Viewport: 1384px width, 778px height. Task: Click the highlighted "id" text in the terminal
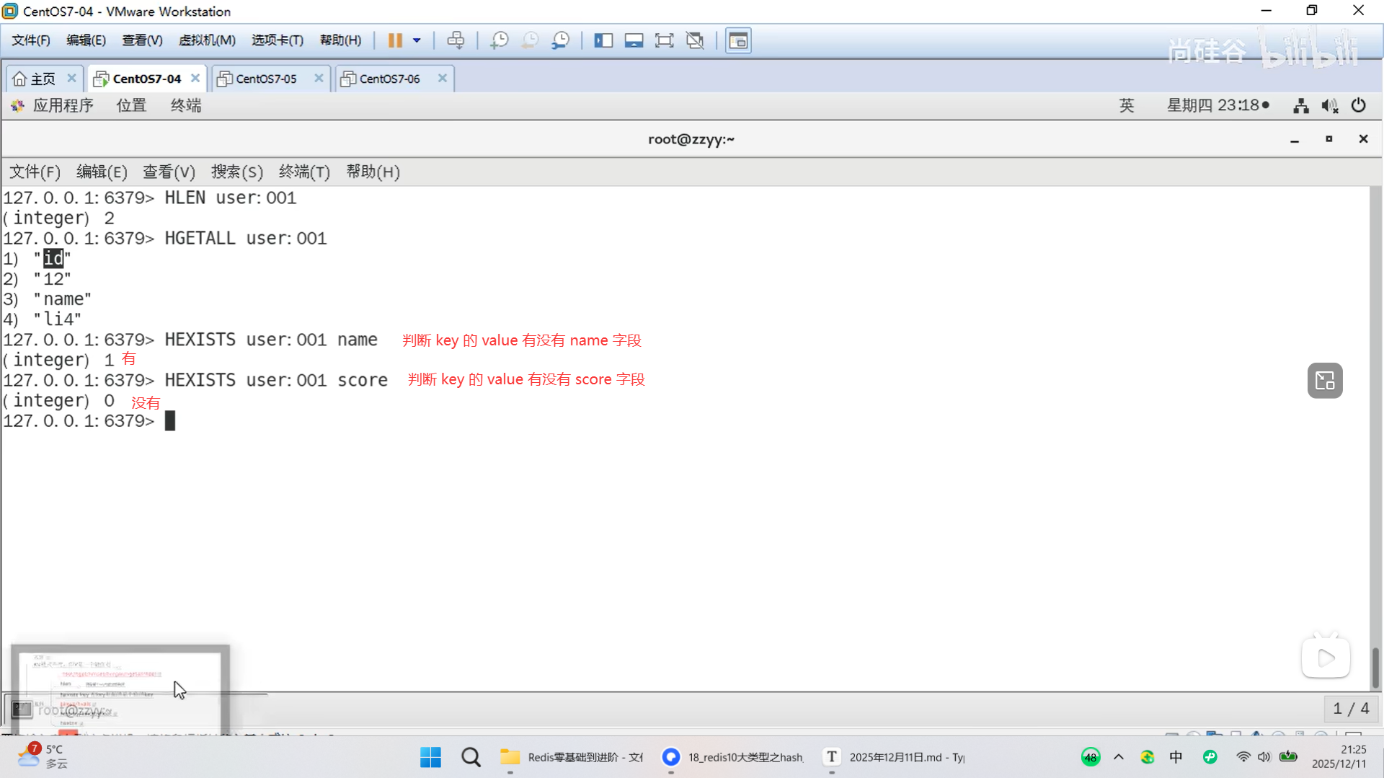pyautogui.click(x=53, y=258)
